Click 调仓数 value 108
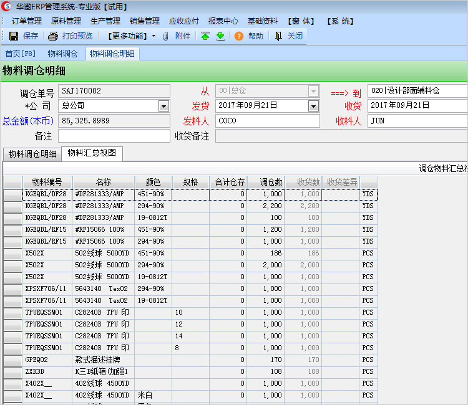The width and height of the screenshot is (468, 405). [x=266, y=372]
